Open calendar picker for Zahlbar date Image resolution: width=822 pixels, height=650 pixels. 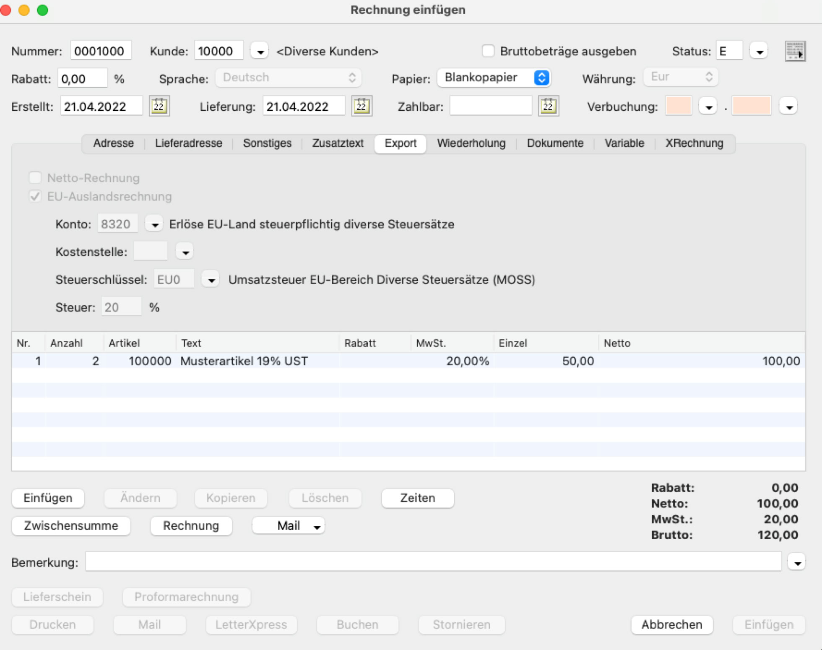click(548, 107)
